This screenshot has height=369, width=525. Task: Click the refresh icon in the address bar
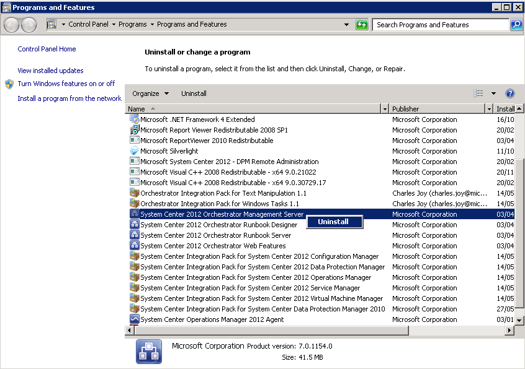362,24
